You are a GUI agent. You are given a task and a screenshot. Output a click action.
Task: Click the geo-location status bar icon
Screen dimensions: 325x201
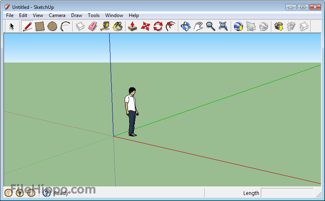point(9,193)
